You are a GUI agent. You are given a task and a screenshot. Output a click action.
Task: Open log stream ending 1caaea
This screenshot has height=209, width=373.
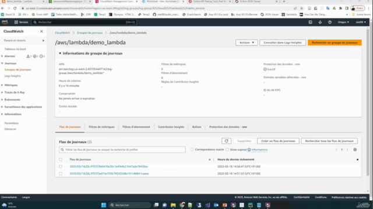(x=109, y=174)
